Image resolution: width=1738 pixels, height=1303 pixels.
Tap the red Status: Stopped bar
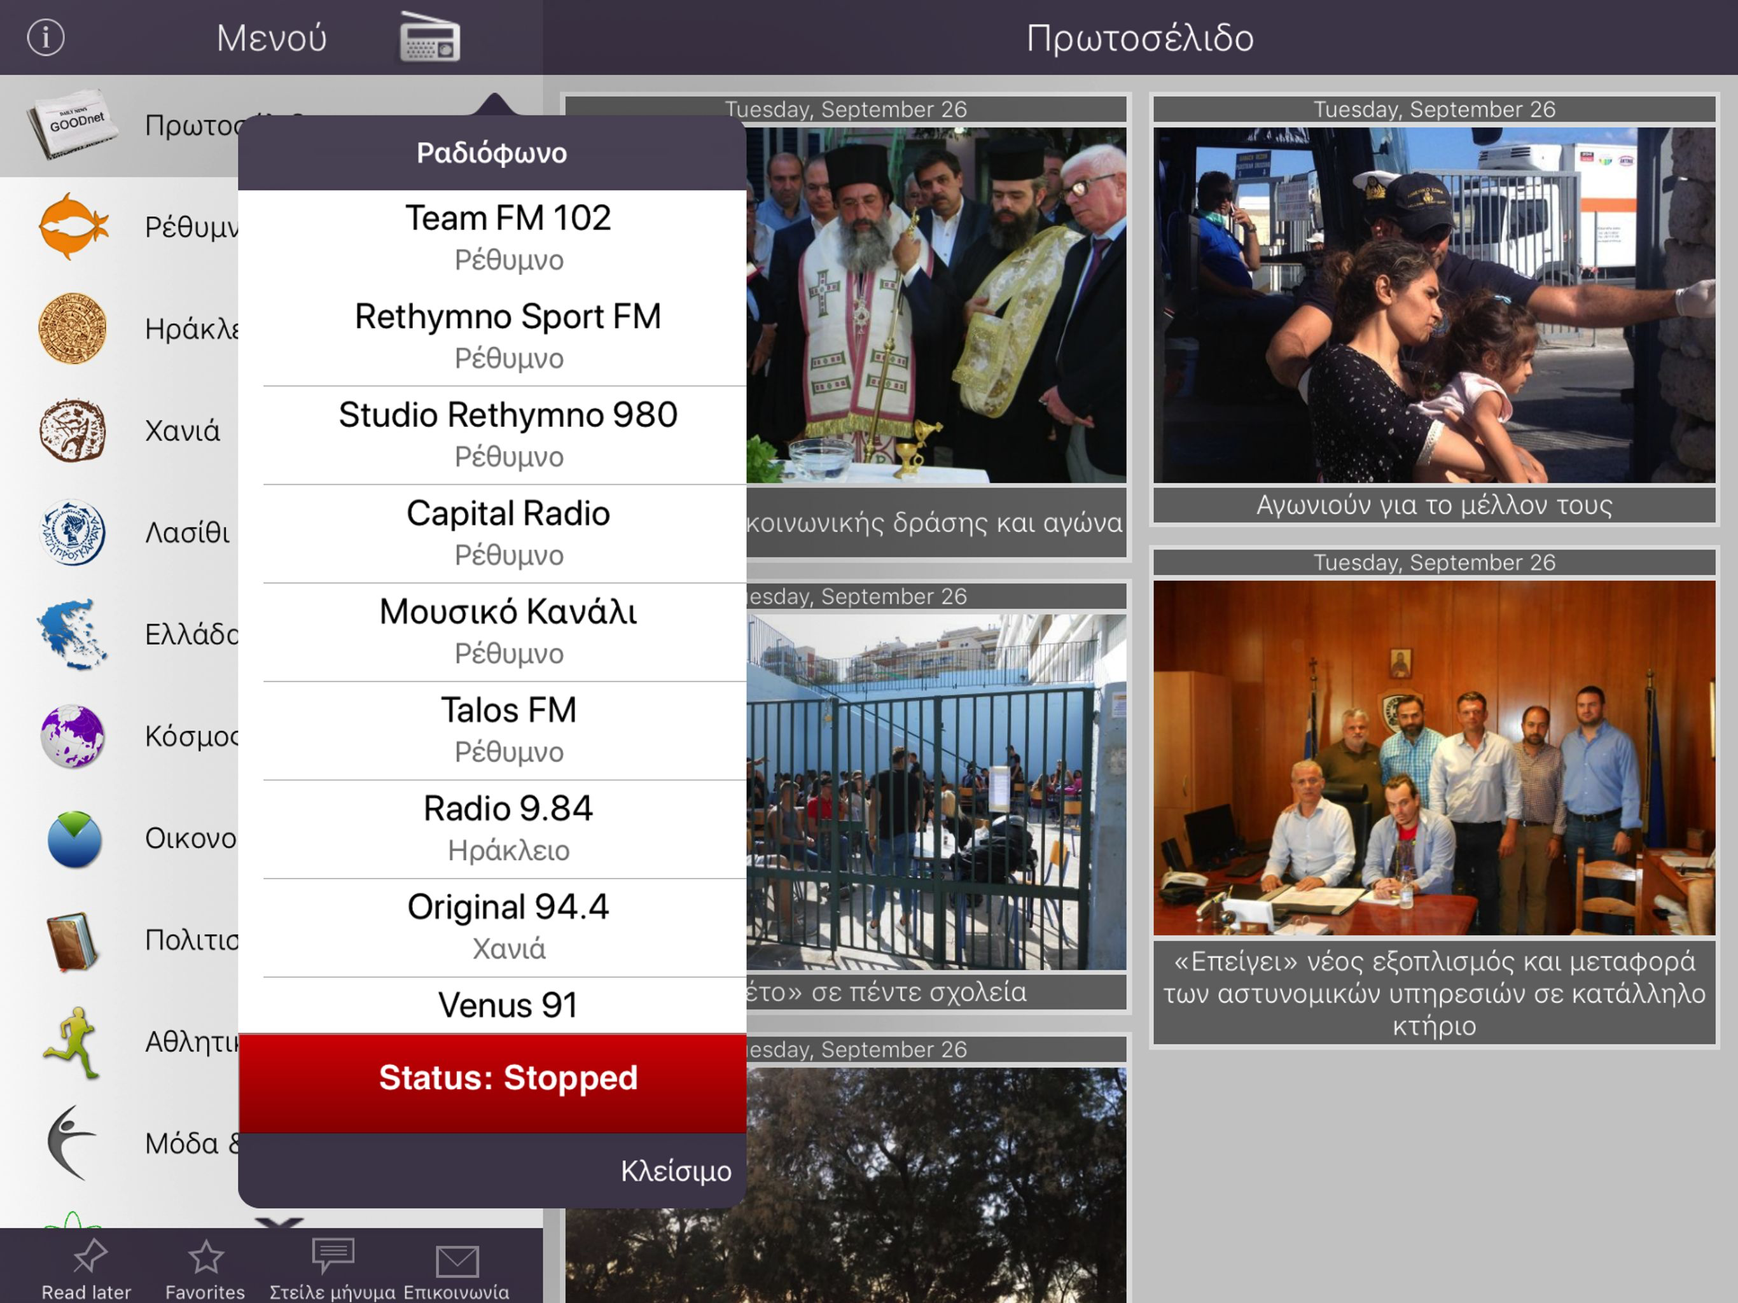[x=492, y=1083]
